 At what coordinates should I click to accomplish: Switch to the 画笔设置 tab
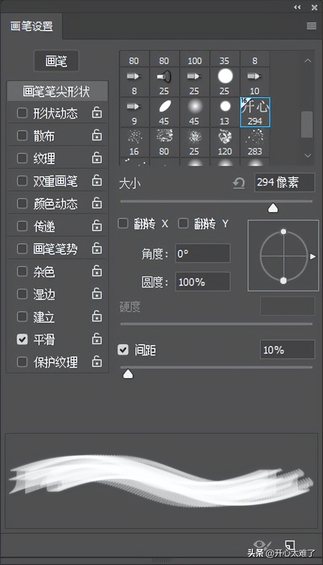pos(32,26)
